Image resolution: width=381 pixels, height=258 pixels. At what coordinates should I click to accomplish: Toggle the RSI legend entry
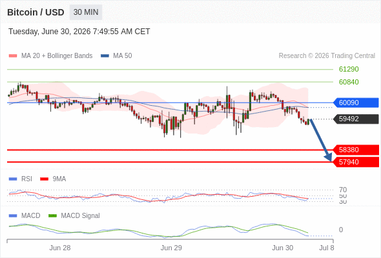coord(21,179)
